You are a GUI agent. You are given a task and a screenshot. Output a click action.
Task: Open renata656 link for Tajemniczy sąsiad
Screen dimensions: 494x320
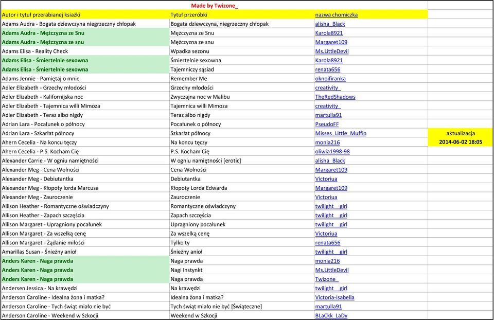(328, 69)
